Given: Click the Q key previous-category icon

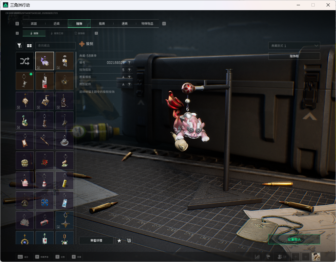Looking at the screenshot, I should (17, 24).
